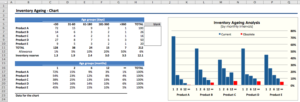This screenshot has height=102, width=300.
Task: Select the Data for the chart cell
Action: 27,95
